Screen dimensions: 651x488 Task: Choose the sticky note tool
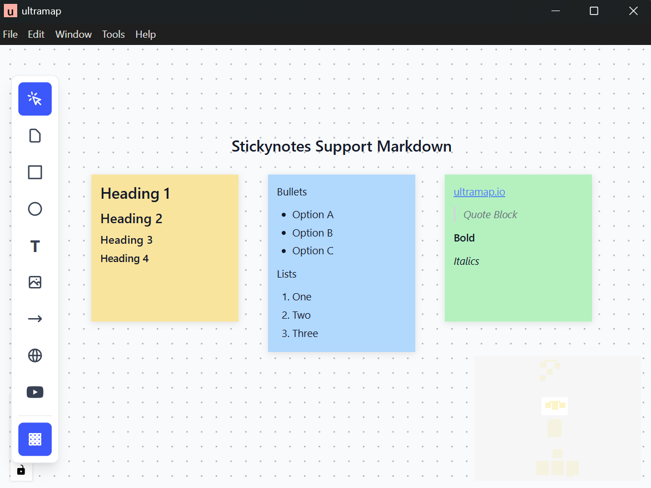coord(35,135)
